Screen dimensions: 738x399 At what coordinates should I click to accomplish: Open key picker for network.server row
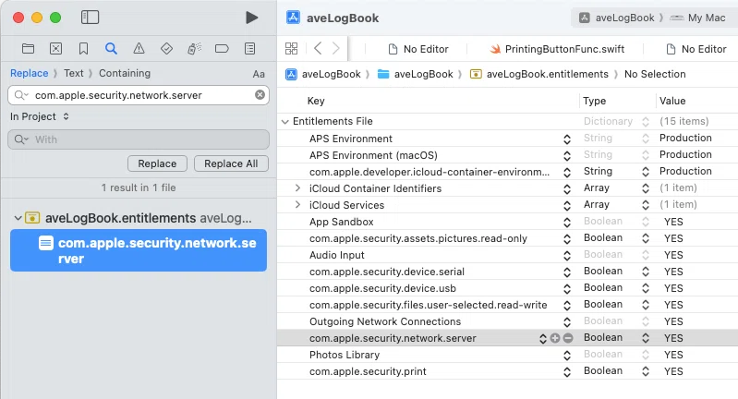click(x=543, y=338)
